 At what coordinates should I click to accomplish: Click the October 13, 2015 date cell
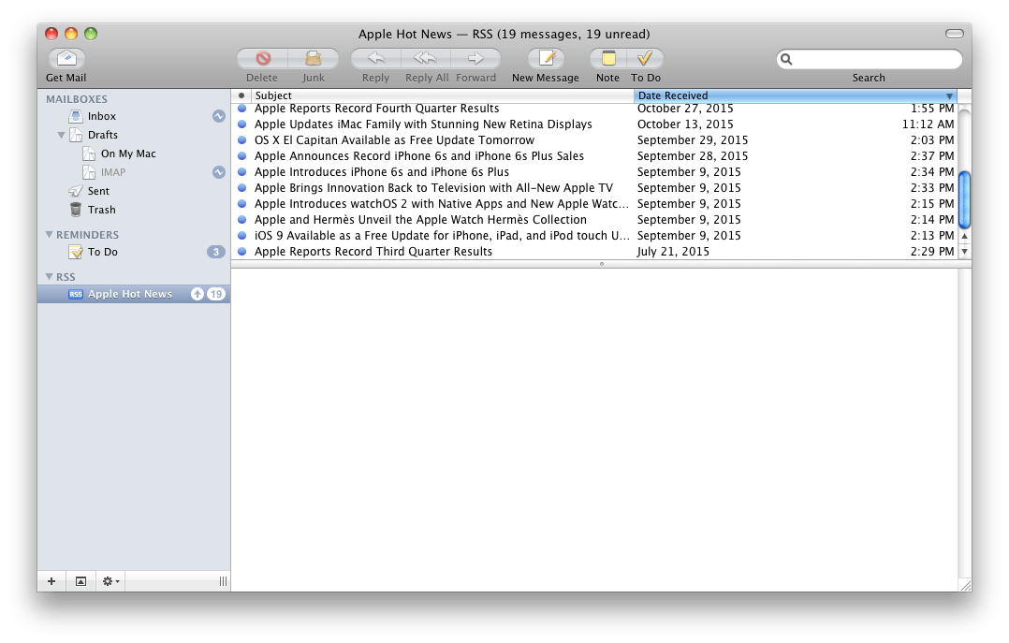(685, 124)
